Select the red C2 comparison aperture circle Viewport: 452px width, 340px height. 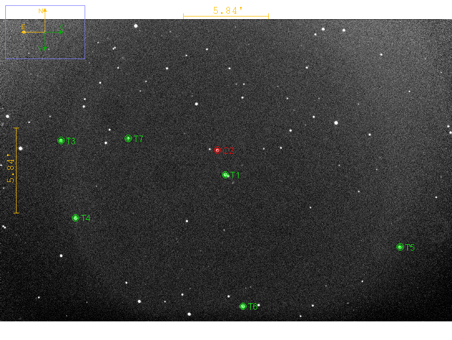217,151
